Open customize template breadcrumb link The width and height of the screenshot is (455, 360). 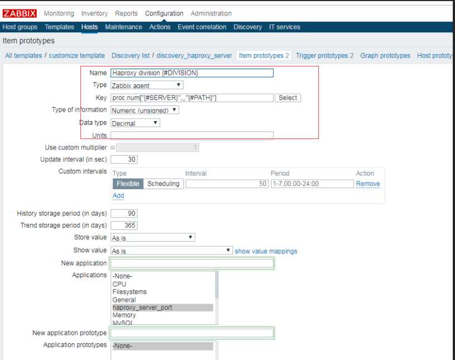point(77,55)
